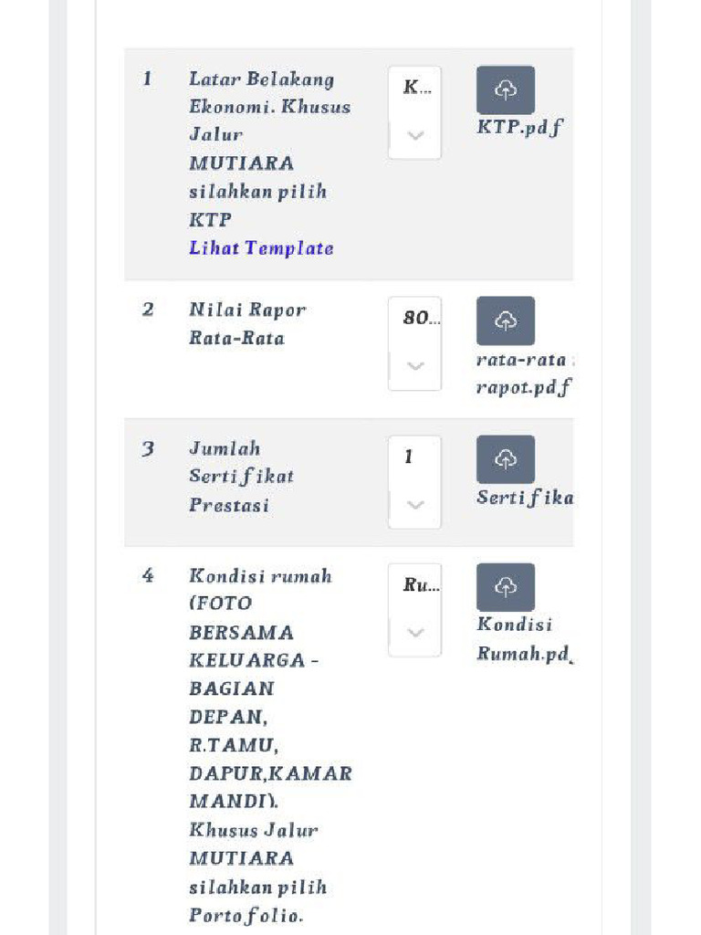Image resolution: width=701 pixels, height=935 pixels.
Task: Click the "Latar Belakang Ekonomi" row label
Action: [269, 93]
